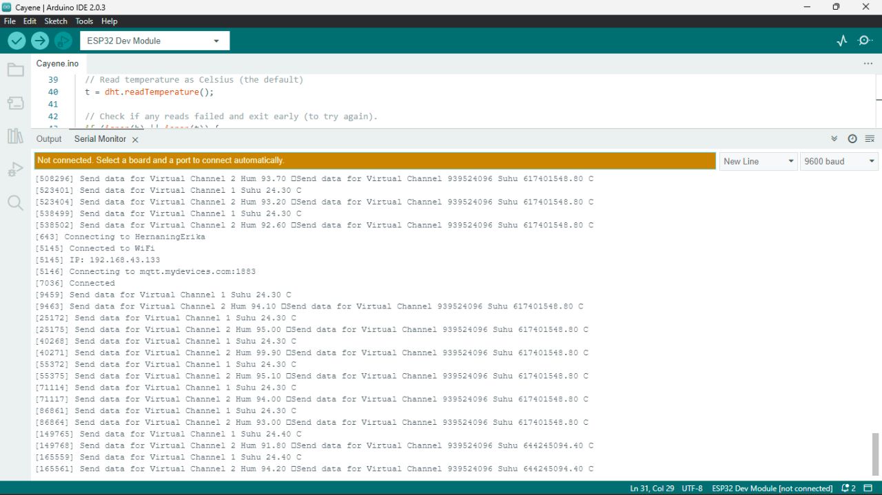This screenshot has height=495, width=882.
Task: Click line number 40 in editor gutter
Action: click(53, 92)
